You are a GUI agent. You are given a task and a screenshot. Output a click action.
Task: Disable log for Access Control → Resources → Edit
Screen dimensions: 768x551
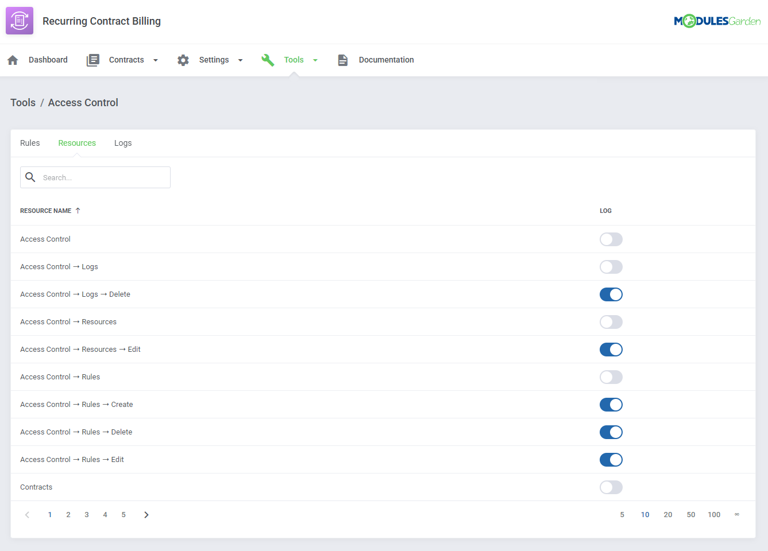611,350
